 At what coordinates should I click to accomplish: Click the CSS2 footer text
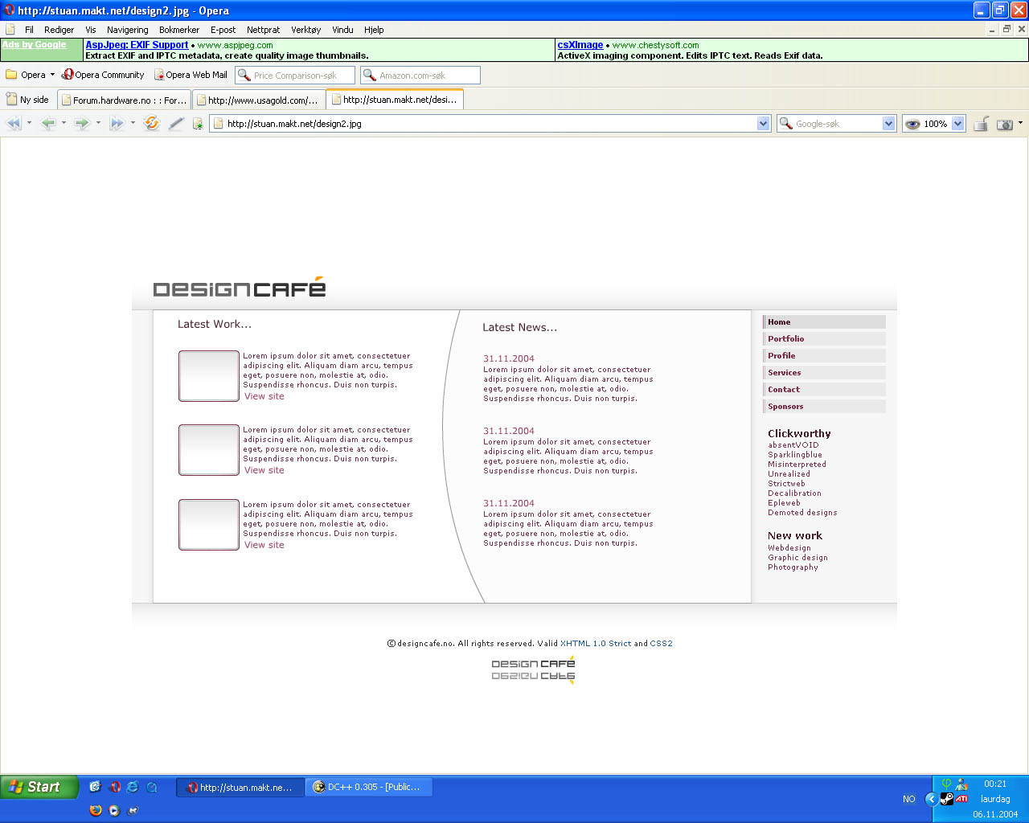point(662,644)
